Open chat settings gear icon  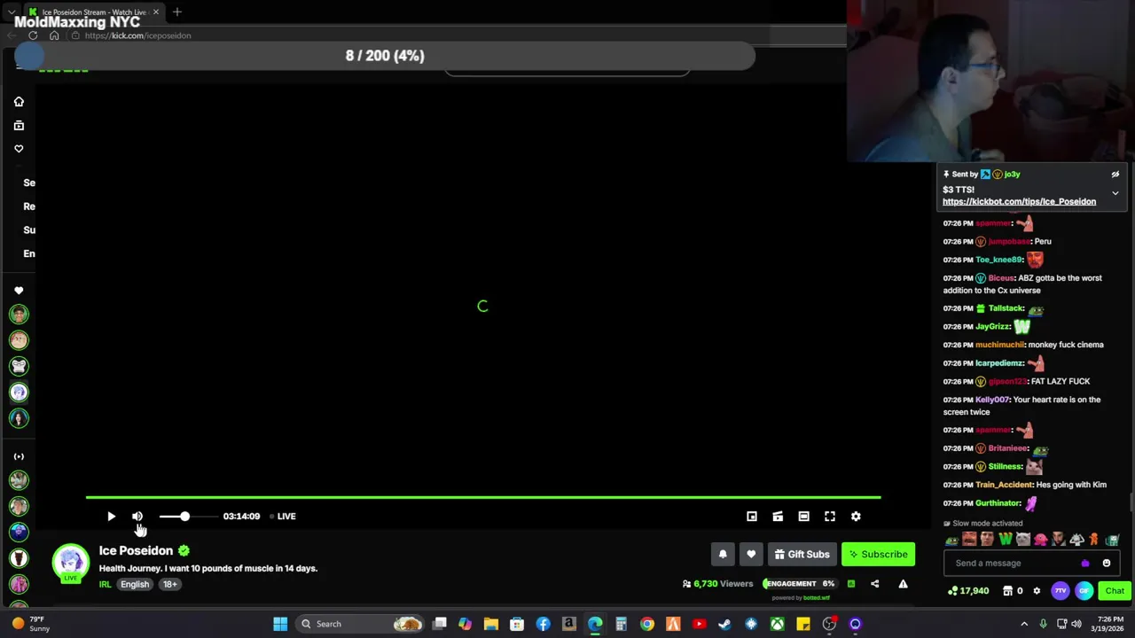pos(1037,591)
